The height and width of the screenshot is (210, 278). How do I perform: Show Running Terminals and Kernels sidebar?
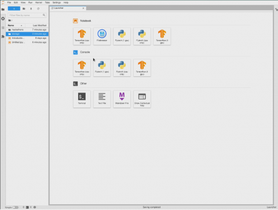tap(3, 19)
